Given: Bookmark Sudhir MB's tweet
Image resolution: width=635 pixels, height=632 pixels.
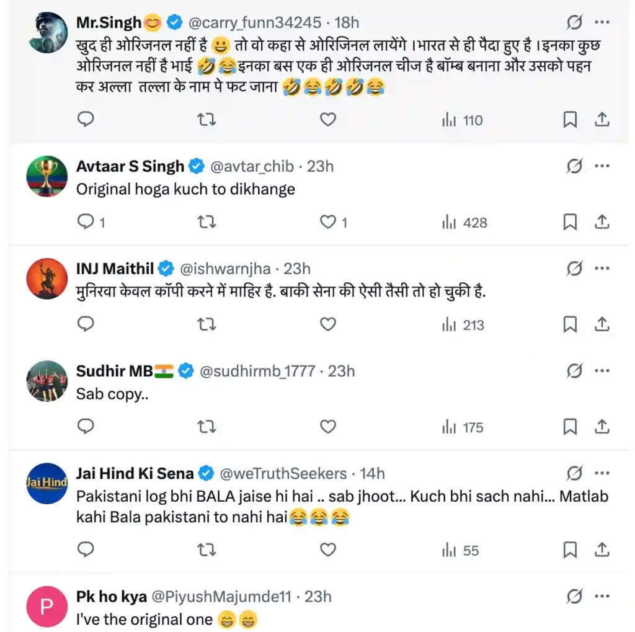Looking at the screenshot, I should click(569, 427).
